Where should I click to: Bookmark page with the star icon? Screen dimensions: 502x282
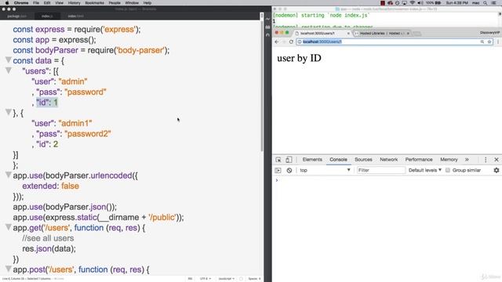pyautogui.click(x=489, y=42)
